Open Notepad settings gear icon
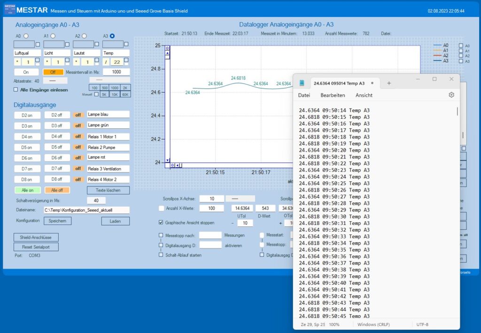This screenshot has width=481, height=333. [x=451, y=95]
